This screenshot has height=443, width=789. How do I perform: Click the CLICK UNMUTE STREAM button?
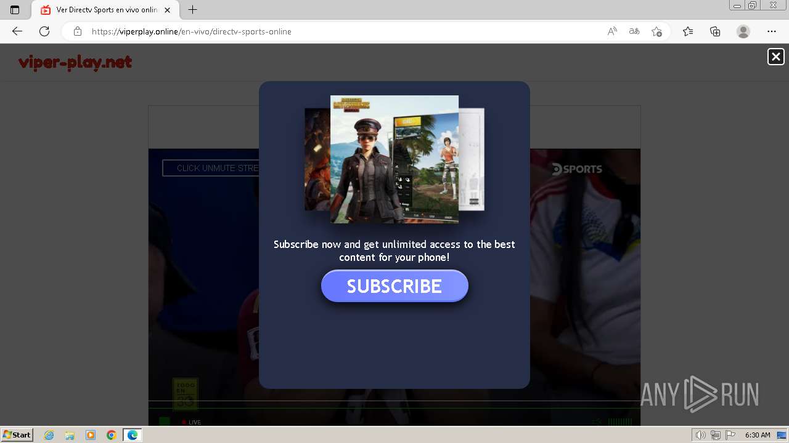(x=211, y=168)
